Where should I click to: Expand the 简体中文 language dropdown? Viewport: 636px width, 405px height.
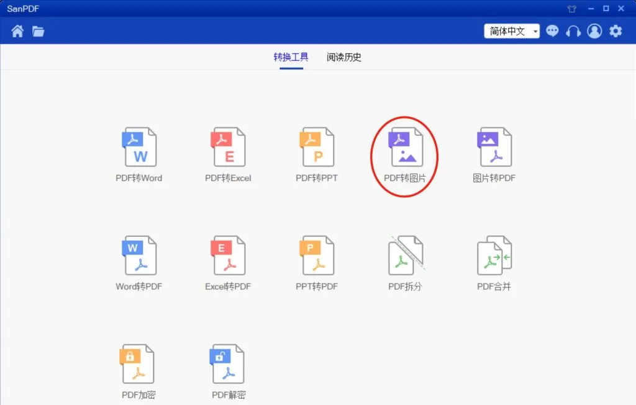pyautogui.click(x=512, y=31)
